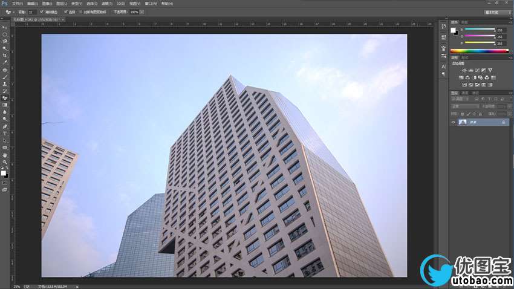
Task: Select the Eyedropper tool
Action: coord(5,62)
